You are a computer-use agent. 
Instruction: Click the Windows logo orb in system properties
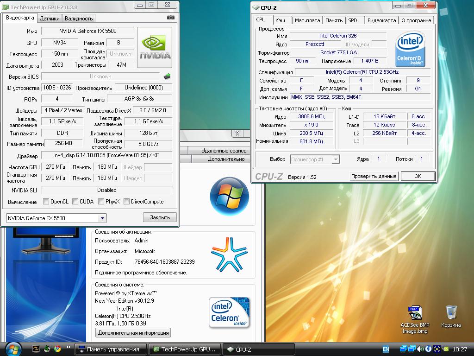point(229,196)
